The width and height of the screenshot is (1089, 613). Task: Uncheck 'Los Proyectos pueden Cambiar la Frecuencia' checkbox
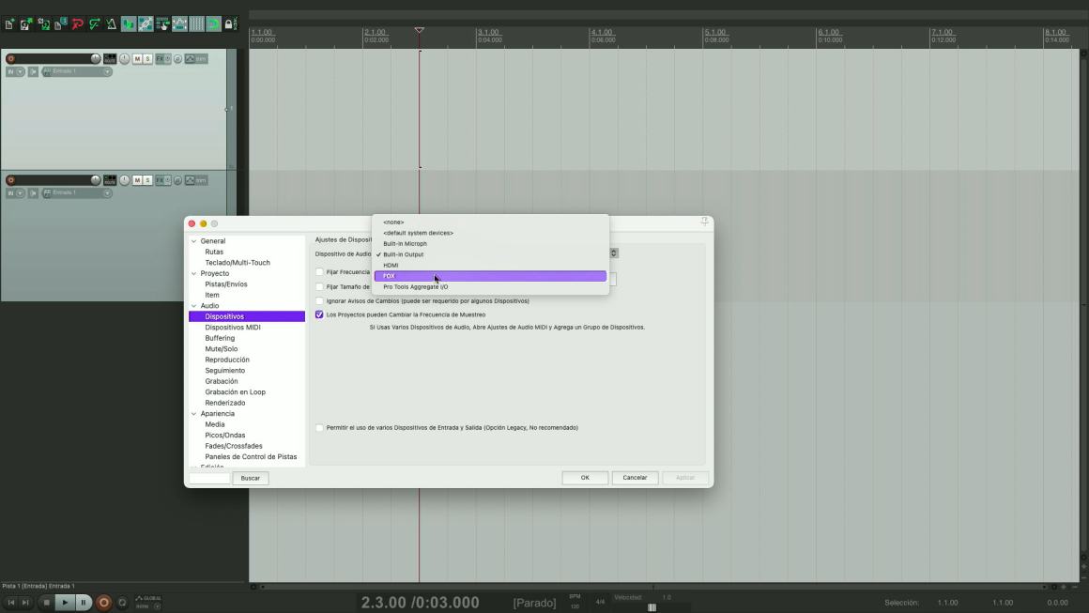[x=319, y=314]
